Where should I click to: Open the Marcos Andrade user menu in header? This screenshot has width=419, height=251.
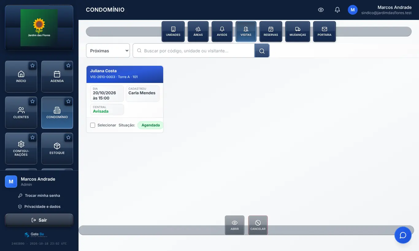[380, 10]
